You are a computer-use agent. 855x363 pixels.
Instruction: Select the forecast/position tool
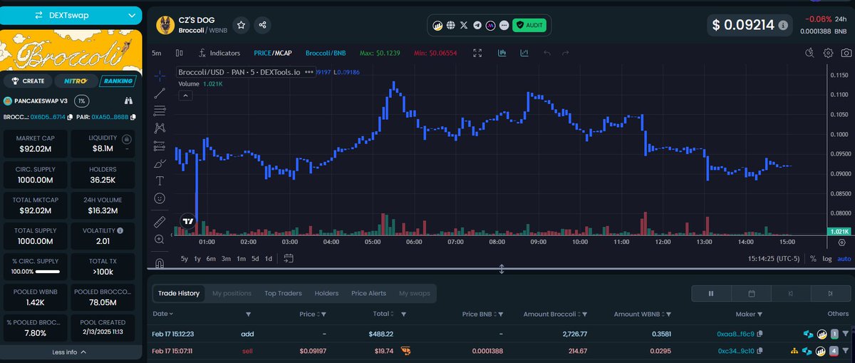160,145
